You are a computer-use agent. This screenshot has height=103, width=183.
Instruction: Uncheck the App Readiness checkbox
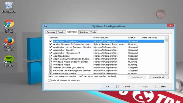[51, 56]
